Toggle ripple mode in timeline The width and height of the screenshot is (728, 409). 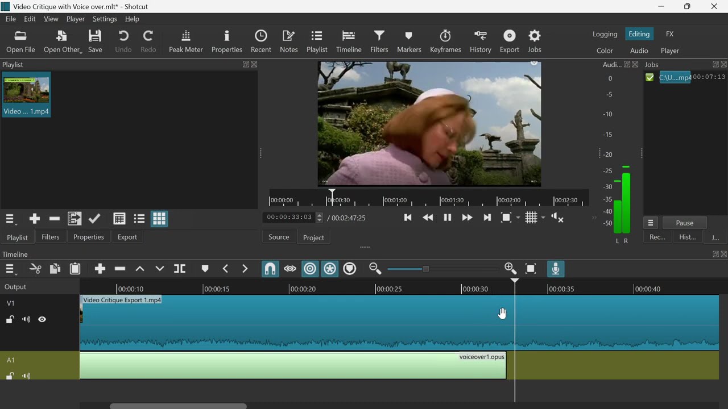[x=310, y=269]
